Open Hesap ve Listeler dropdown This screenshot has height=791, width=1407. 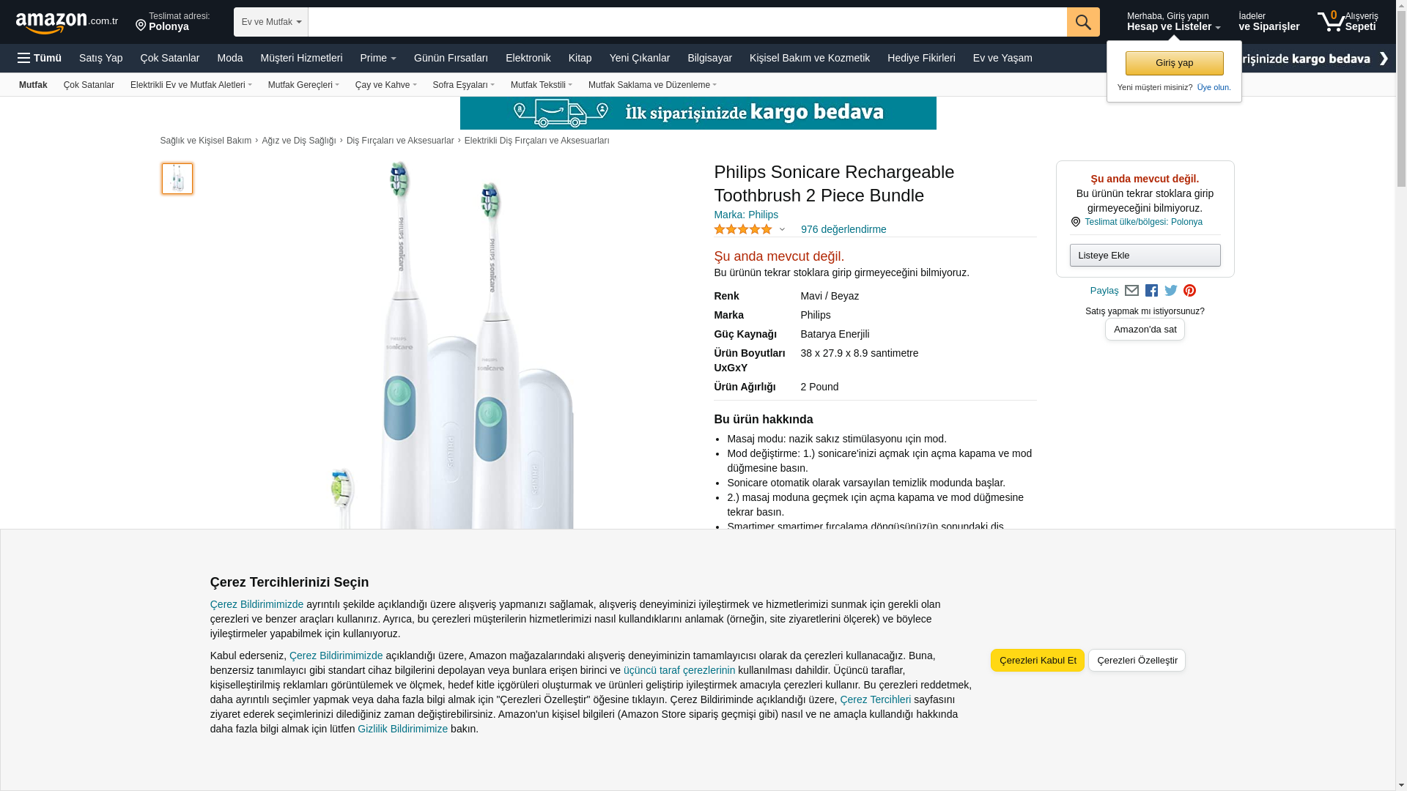click(1173, 22)
